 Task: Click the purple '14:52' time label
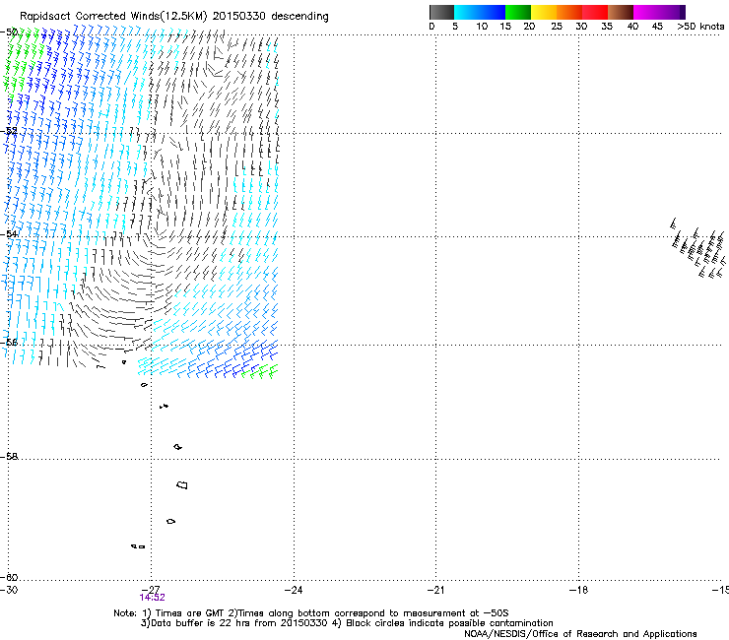(152, 598)
